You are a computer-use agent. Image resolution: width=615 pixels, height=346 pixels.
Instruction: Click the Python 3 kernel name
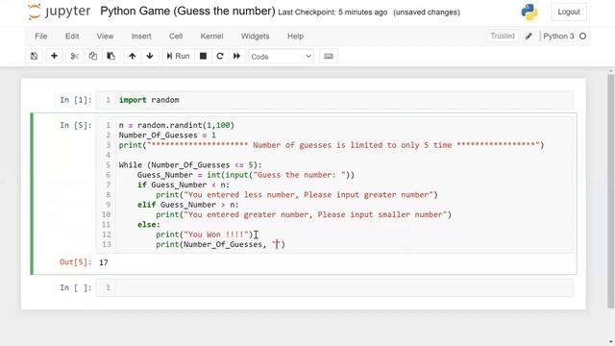coord(558,37)
